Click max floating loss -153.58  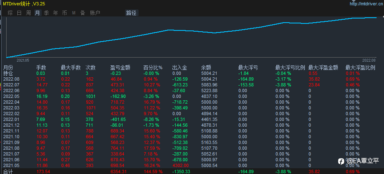pyautogui.click(x=246, y=85)
